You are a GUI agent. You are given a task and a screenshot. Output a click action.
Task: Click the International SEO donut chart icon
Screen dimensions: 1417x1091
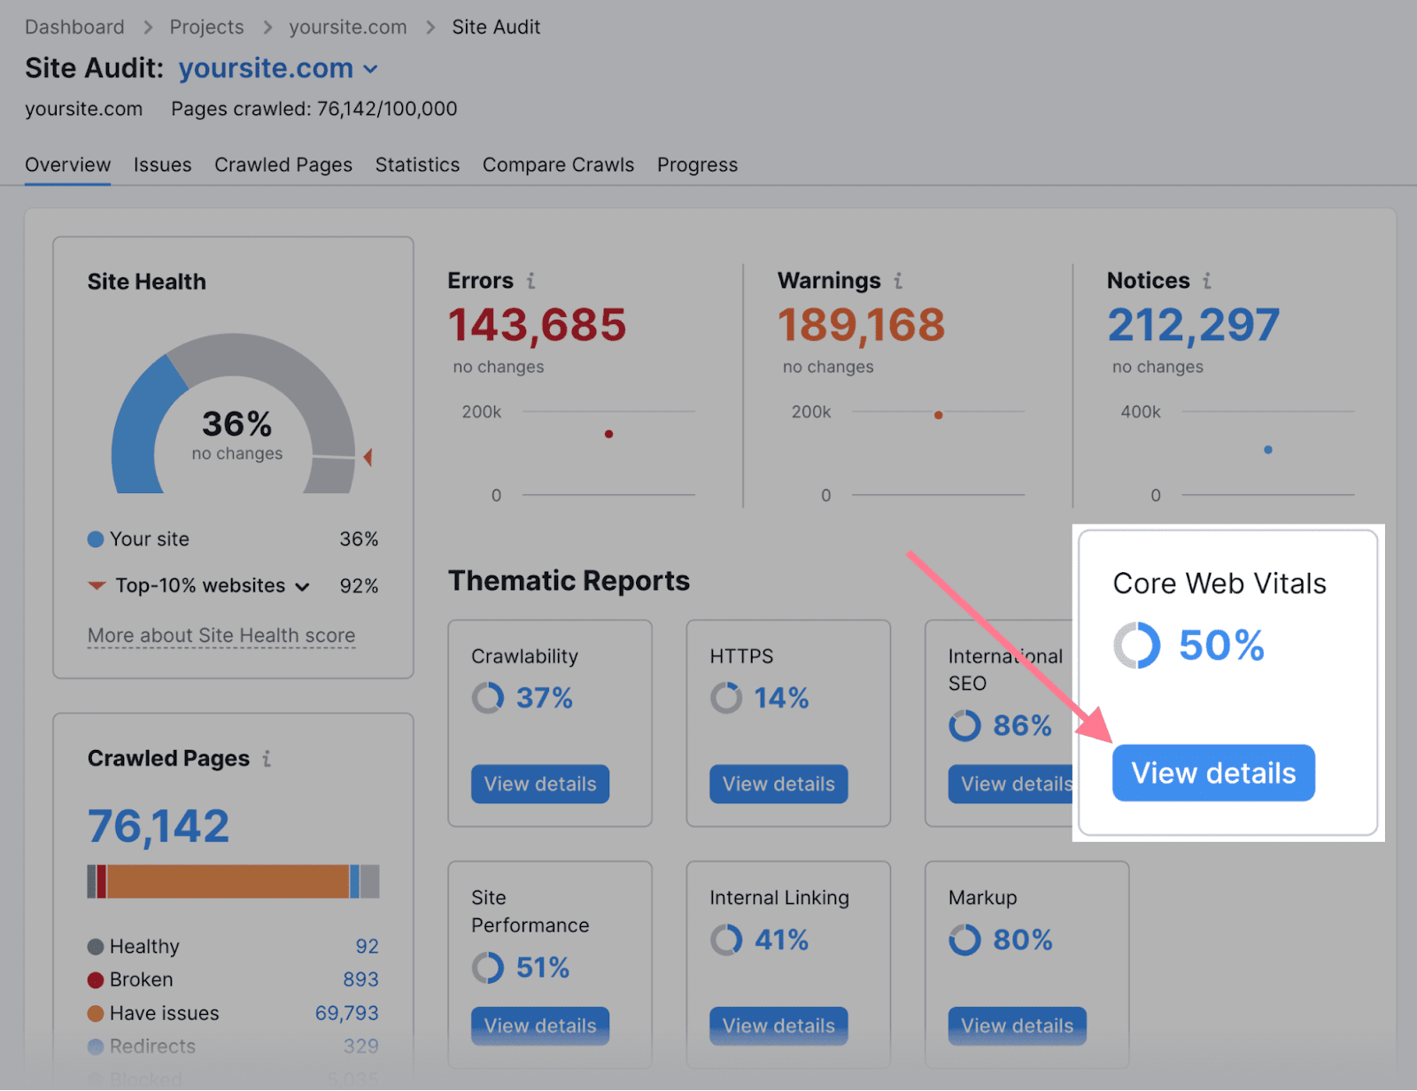click(x=964, y=726)
